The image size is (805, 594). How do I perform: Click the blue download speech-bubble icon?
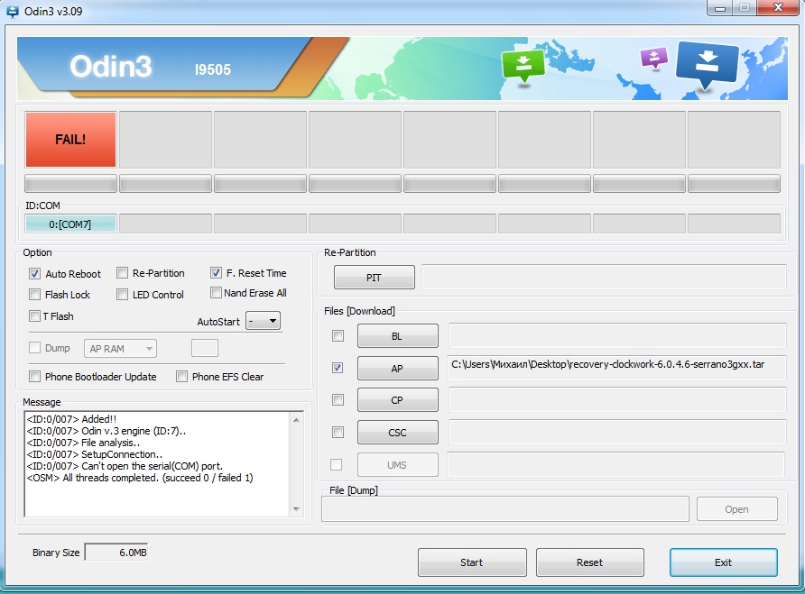(708, 64)
